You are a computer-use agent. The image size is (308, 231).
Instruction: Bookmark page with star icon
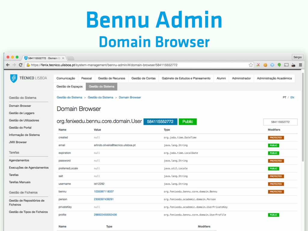(x=251, y=65)
